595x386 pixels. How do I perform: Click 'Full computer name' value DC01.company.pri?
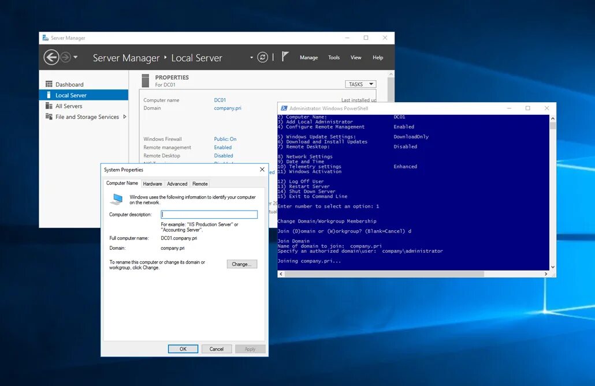tap(178, 238)
